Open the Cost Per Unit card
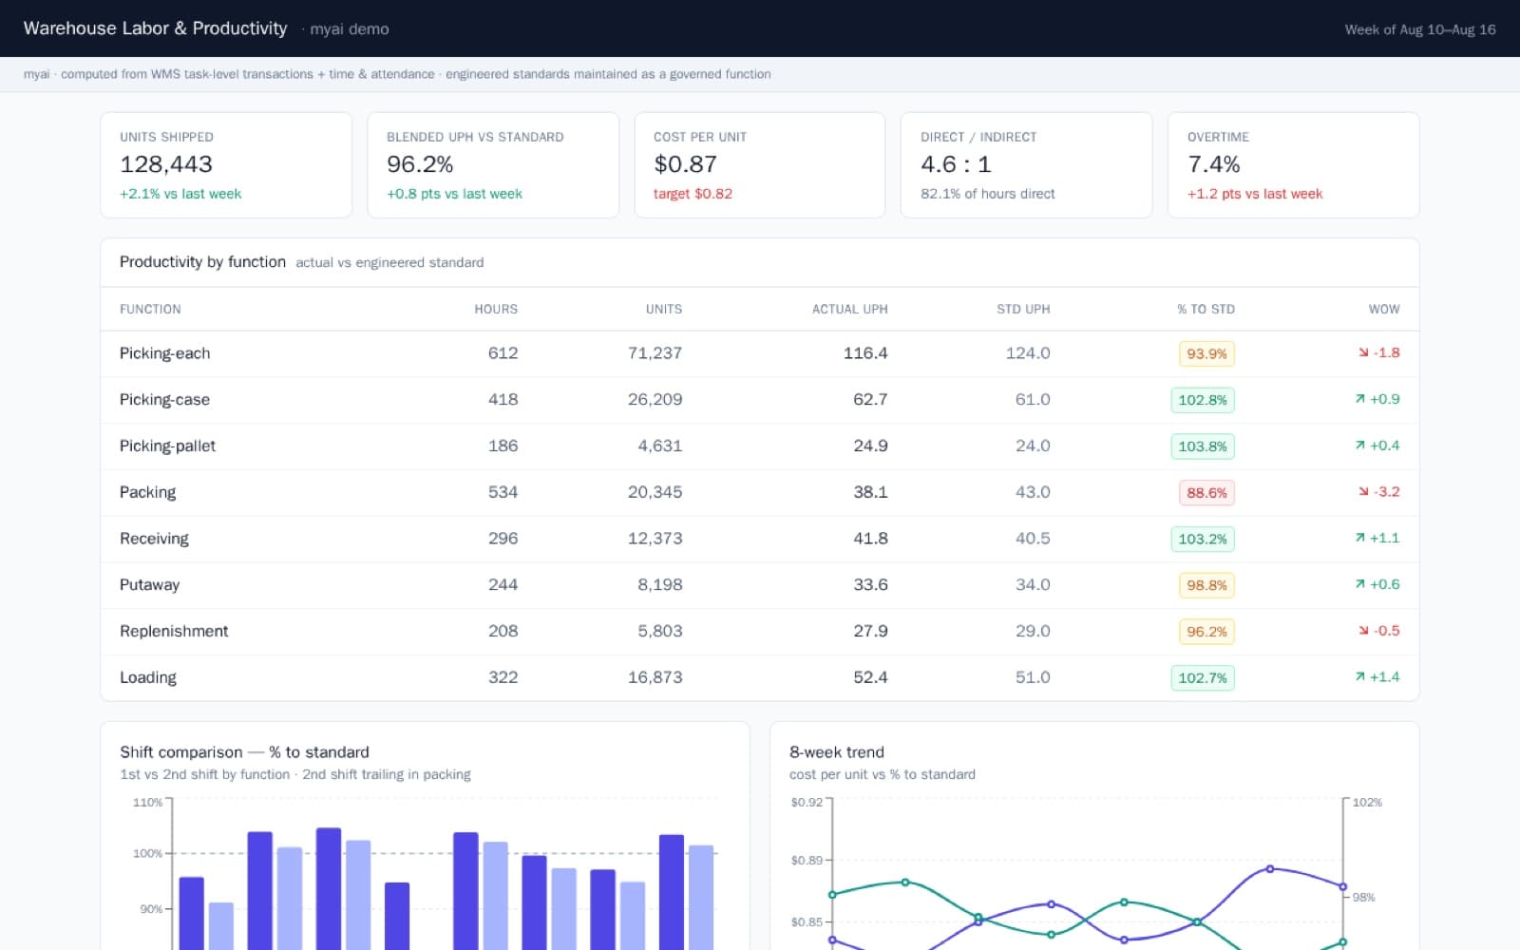 [760, 165]
